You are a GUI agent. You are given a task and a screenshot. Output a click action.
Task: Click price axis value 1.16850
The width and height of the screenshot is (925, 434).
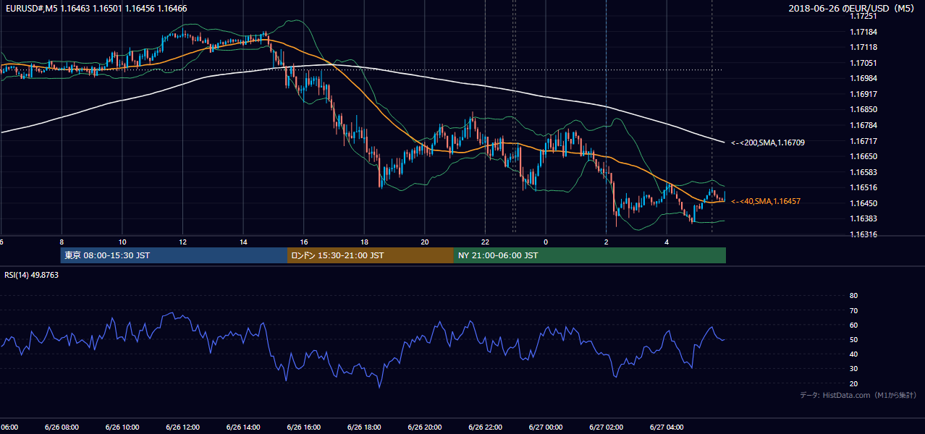[863, 109]
